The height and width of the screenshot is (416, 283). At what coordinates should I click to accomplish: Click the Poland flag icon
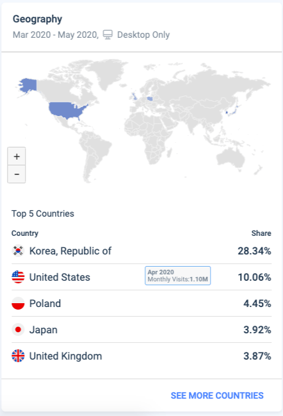18,303
